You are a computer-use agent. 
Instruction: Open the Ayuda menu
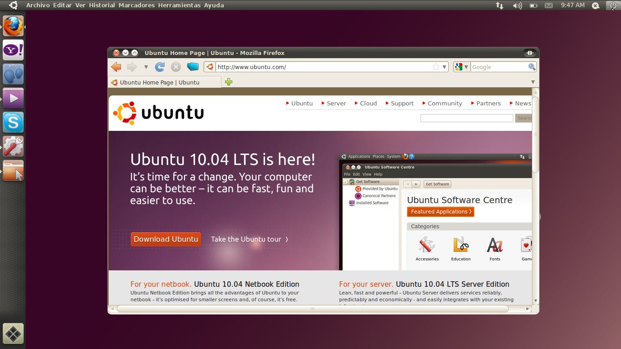[214, 5]
